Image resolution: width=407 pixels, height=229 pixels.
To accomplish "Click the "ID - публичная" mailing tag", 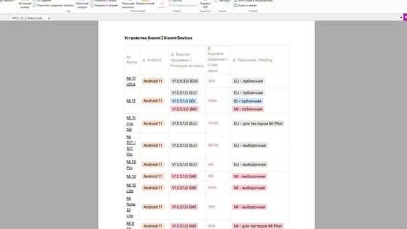I will [x=247, y=101].
